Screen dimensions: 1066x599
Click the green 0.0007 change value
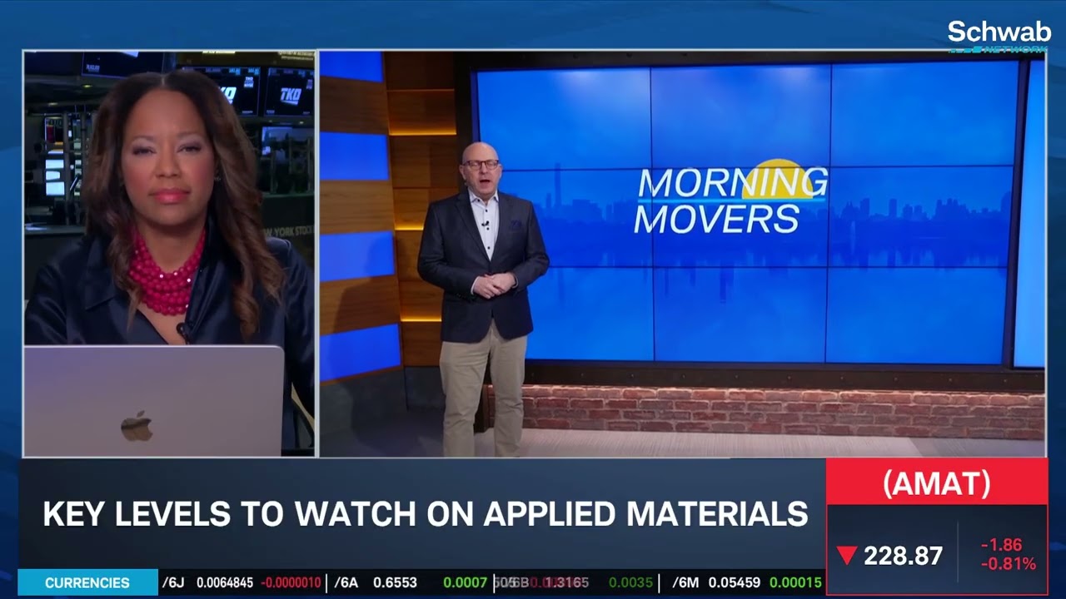pos(465,582)
